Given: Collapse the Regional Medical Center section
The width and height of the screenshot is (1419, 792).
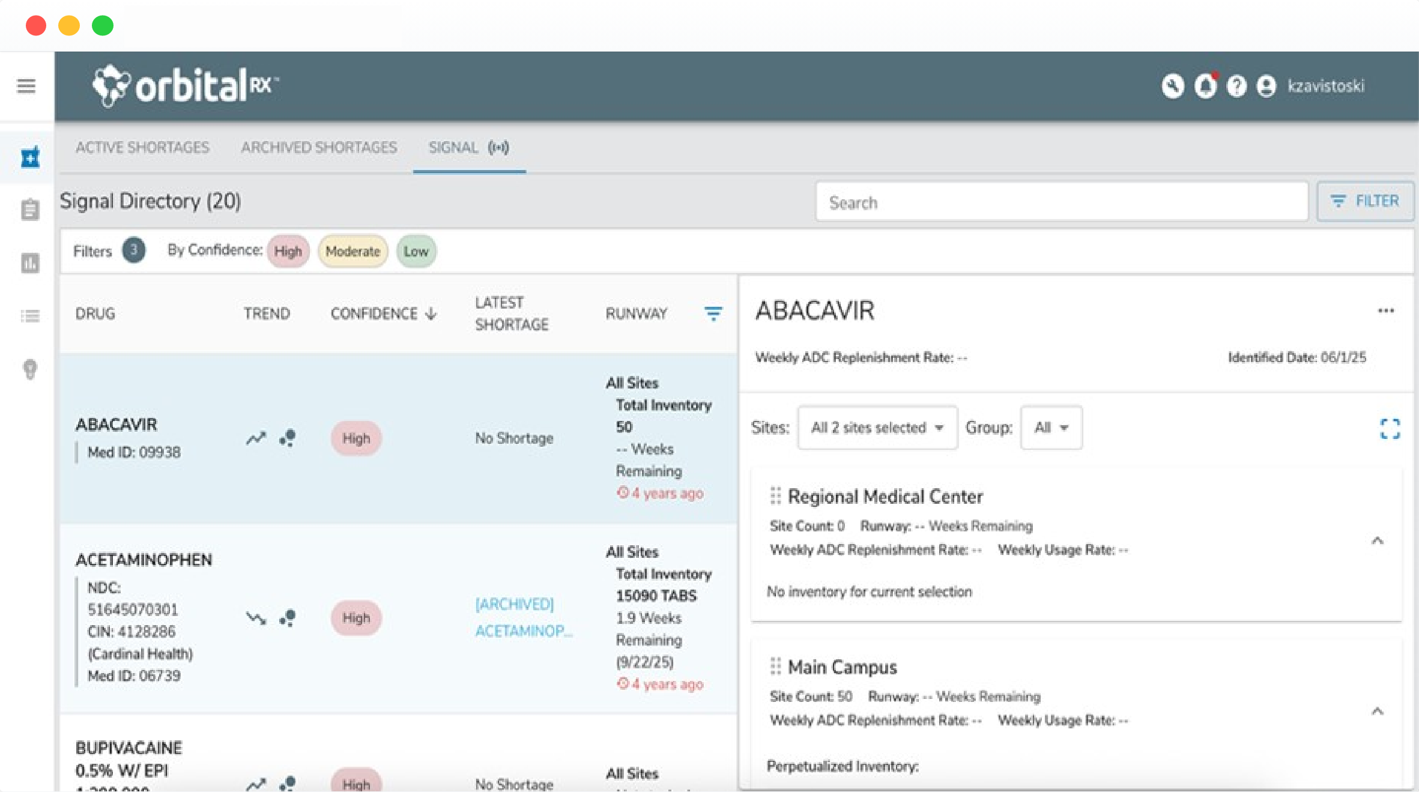Looking at the screenshot, I should point(1377,541).
